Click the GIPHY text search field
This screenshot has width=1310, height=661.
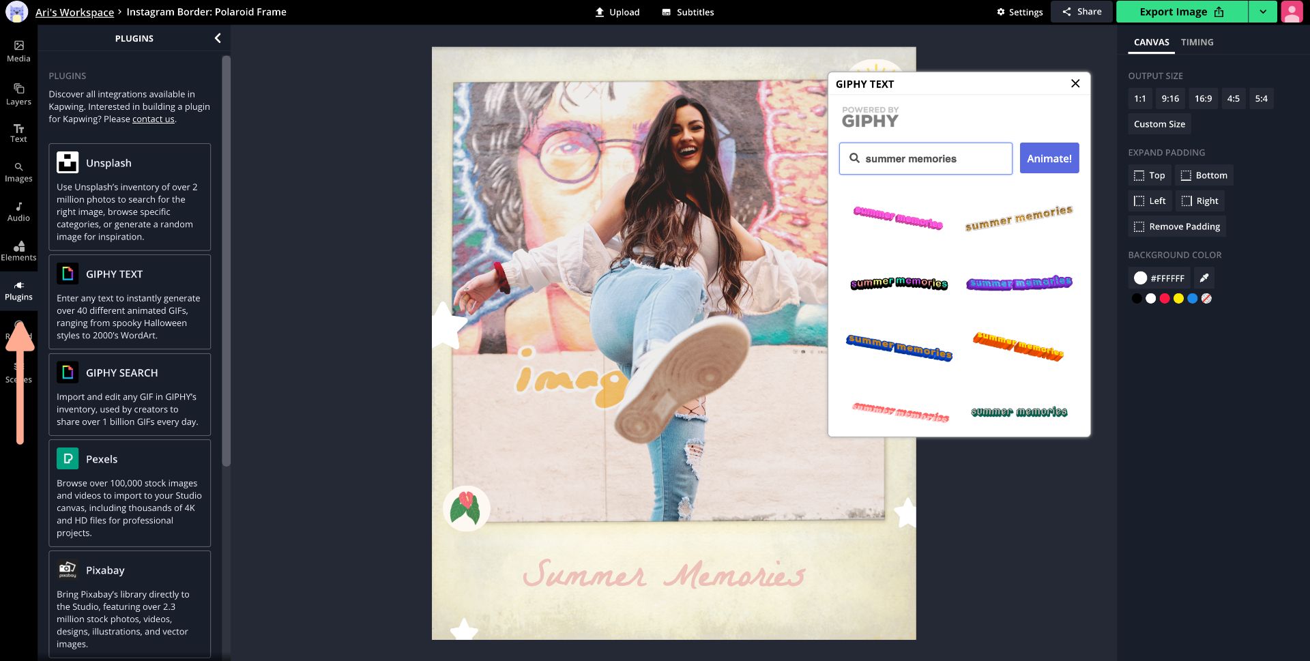tap(932, 159)
